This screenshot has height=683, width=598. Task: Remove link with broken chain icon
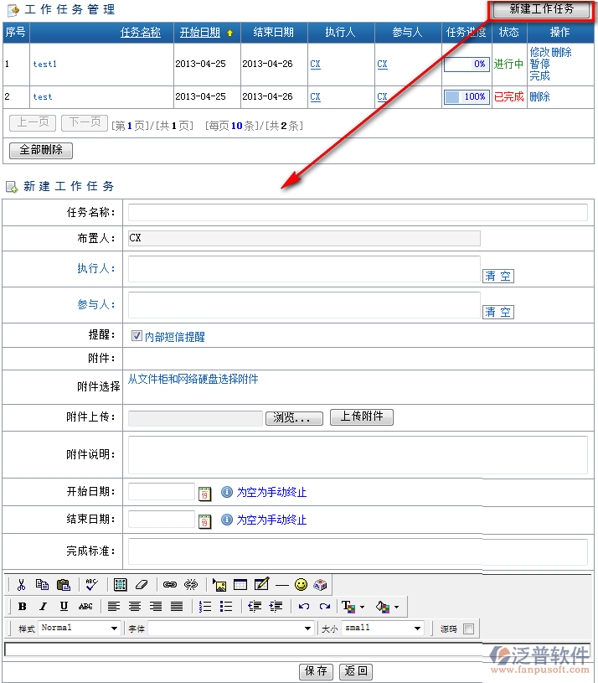point(191,585)
